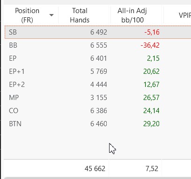Sort by Total Hands column header
191x179 pixels.
click(80, 15)
